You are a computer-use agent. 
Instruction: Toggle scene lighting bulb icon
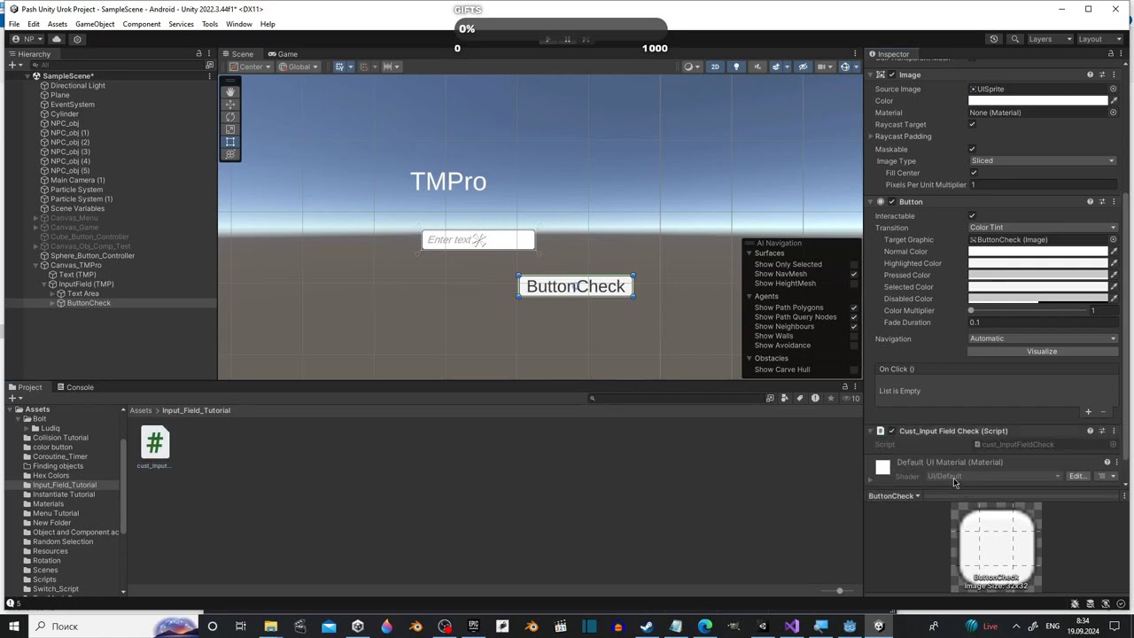point(736,66)
